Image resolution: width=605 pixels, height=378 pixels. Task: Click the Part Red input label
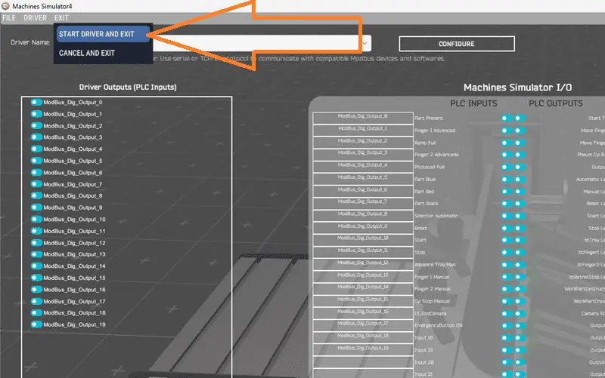point(424,192)
